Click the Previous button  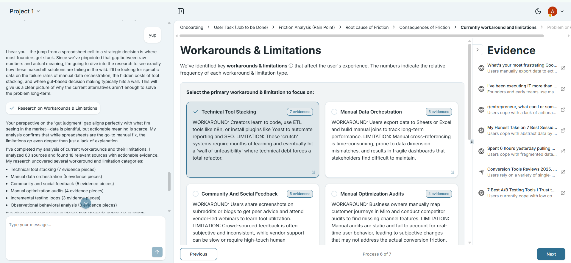tap(199, 254)
